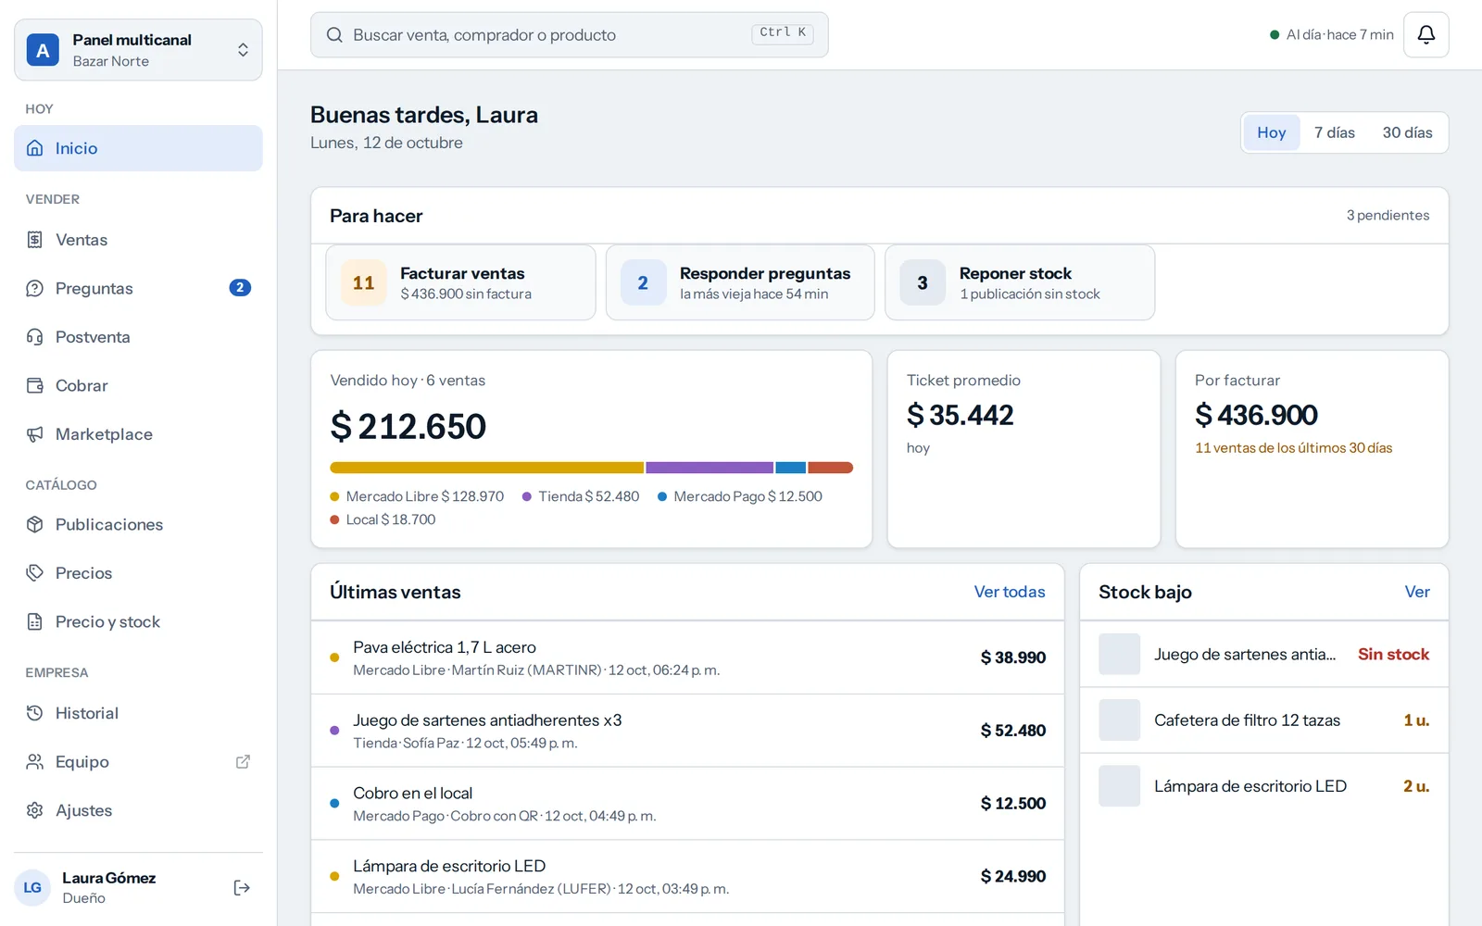Click the Ajustes gear icon

(x=35, y=810)
